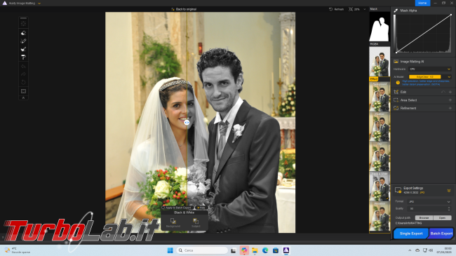
Task: Collapse the left toolbar with the up chevron
Action: (24, 98)
